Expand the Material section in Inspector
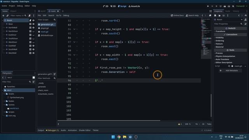Image resolution: width=249 pixels, height=140 pixels. 230,47
